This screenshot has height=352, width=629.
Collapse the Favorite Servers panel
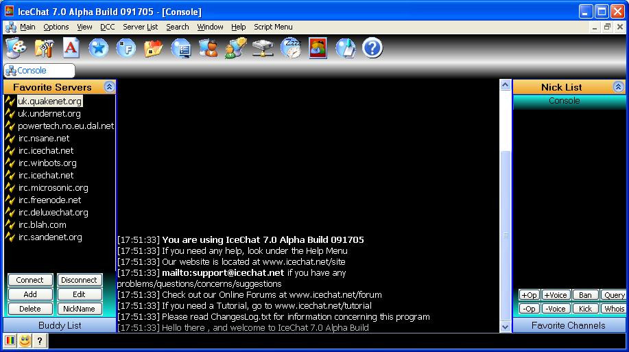click(109, 86)
